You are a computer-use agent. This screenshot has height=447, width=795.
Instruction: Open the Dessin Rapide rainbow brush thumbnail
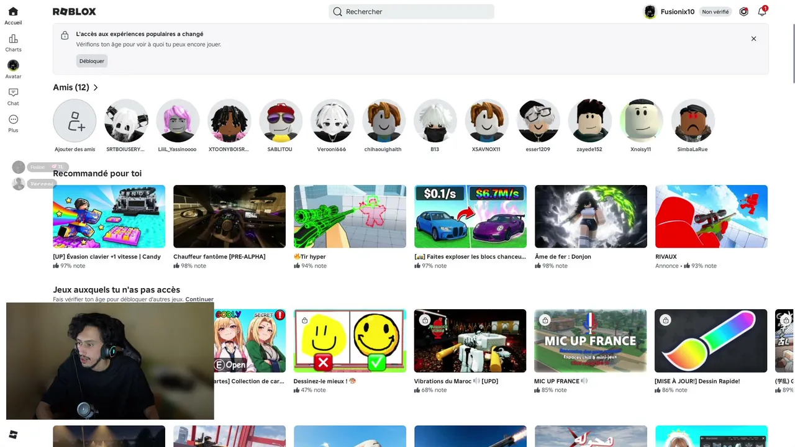pos(711,341)
